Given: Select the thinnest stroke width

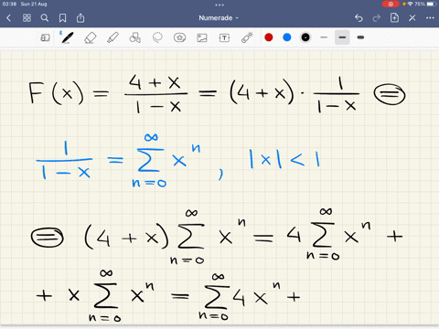Looking at the screenshot, I should point(324,37).
